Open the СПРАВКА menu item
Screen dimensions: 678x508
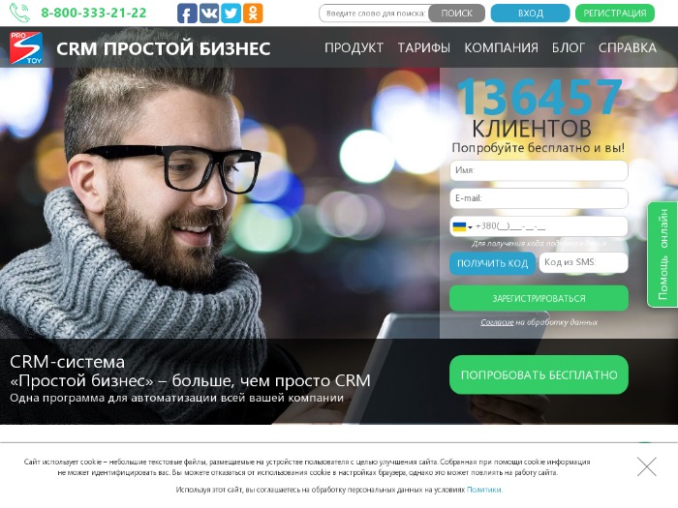pos(628,47)
